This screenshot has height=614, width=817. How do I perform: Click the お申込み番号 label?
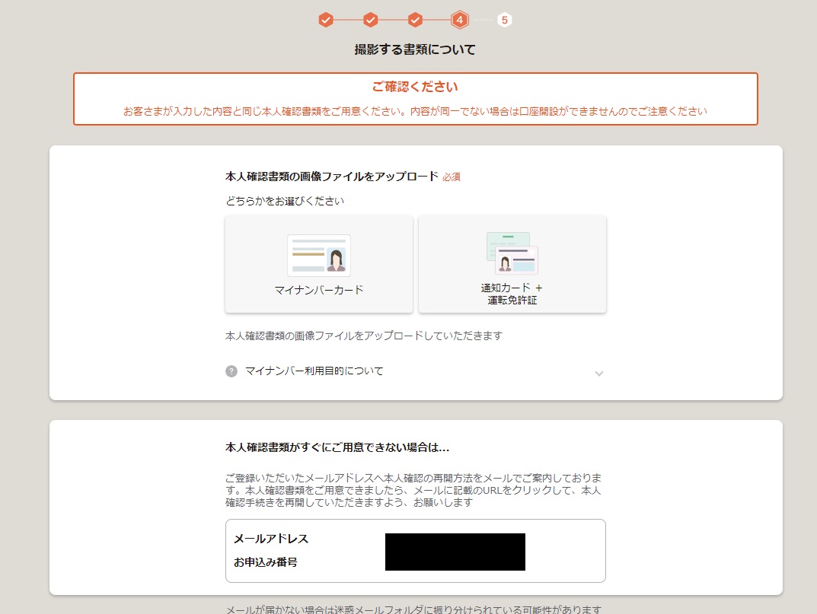(265, 563)
